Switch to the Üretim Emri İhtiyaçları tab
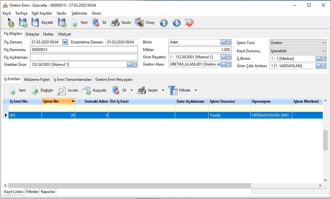The width and height of the screenshot is (331, 199). click(x=114, y=80)
